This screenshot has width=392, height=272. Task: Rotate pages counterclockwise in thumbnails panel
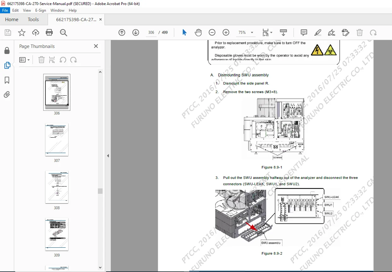click(x=63, y=60)
